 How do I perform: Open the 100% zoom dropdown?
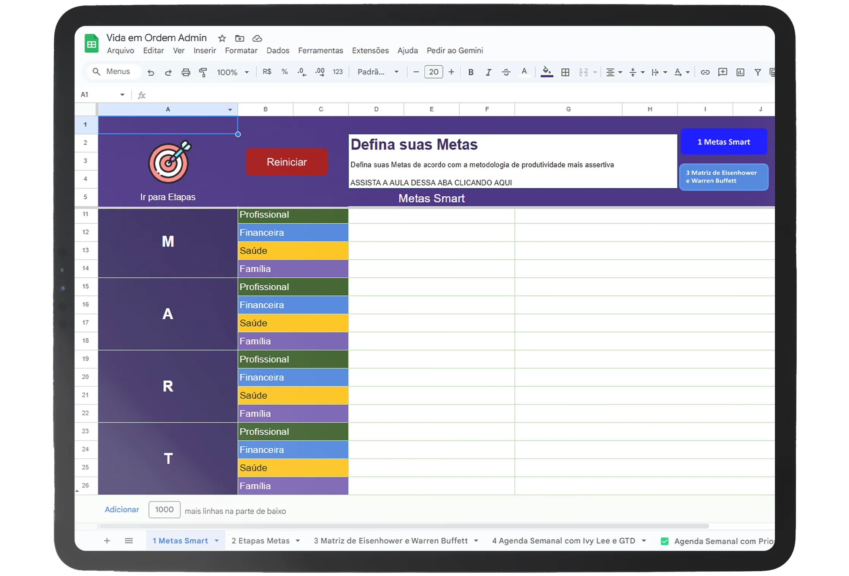(x=232, y=72)
